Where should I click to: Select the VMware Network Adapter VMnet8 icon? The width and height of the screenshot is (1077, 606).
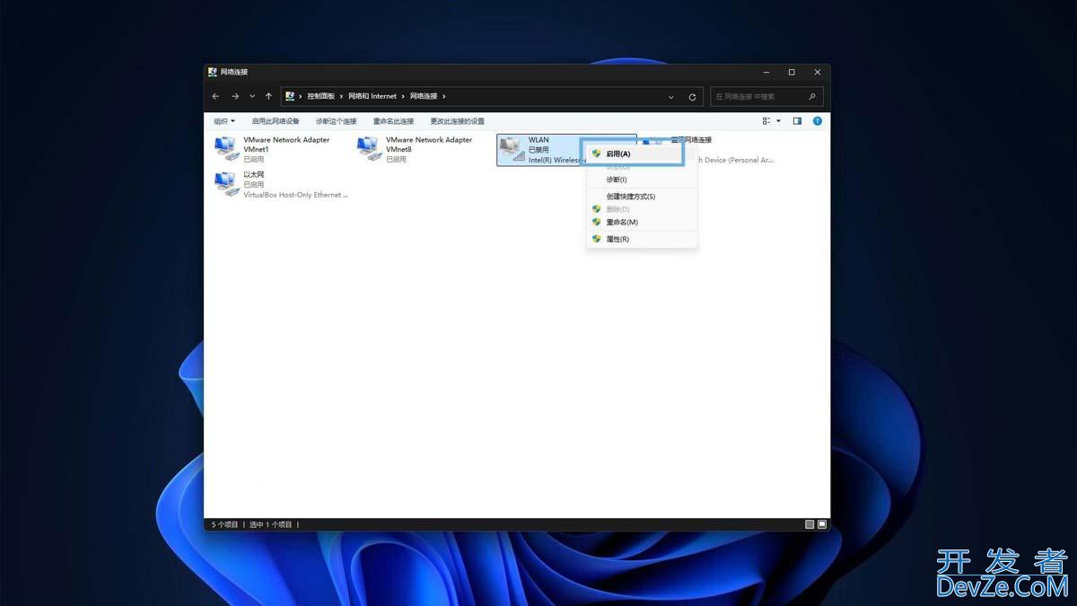pos(368,149)
